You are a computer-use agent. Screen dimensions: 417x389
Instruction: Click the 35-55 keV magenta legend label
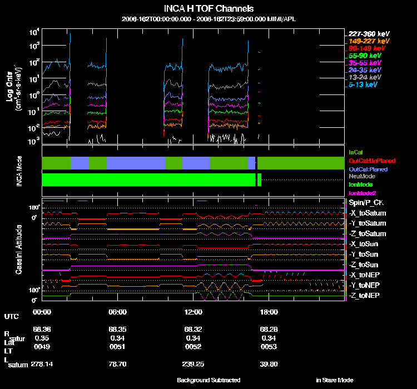365,63
